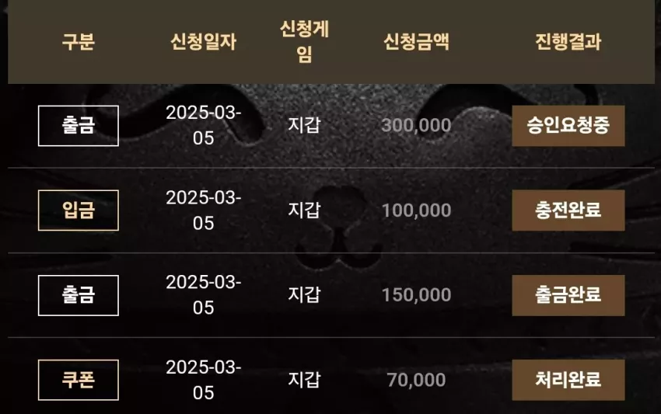Click the 쿠폰 category tag
The width and height of the screenshot is (661, 414).
click(x=79, y=380)
